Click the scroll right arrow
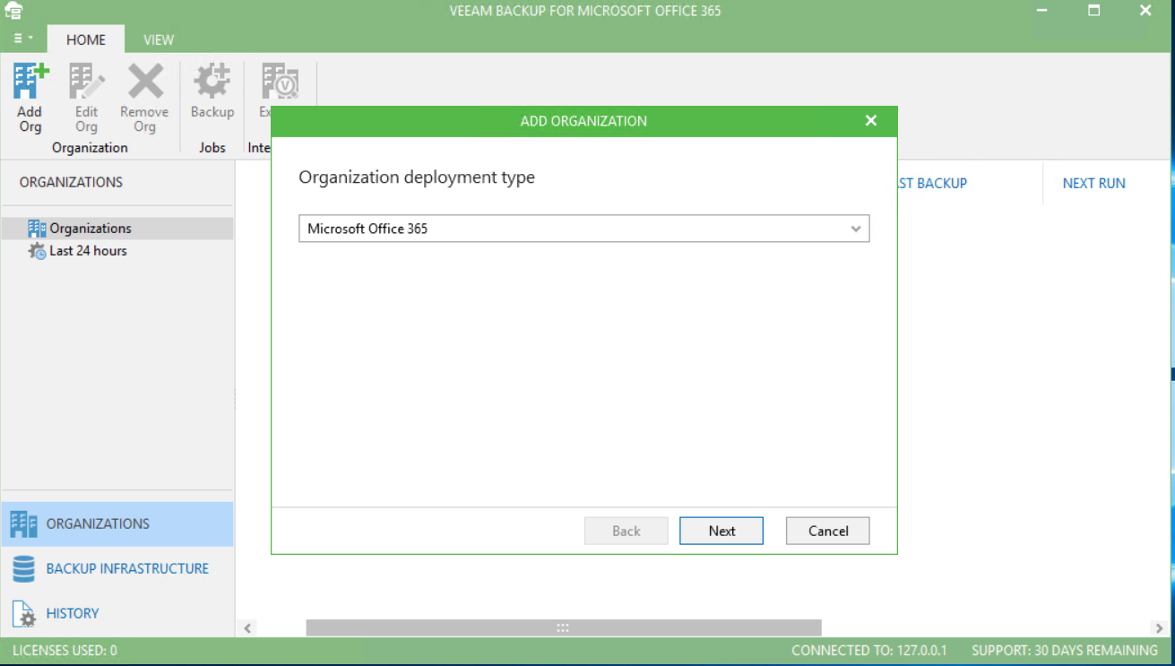 click(1160, 628)
